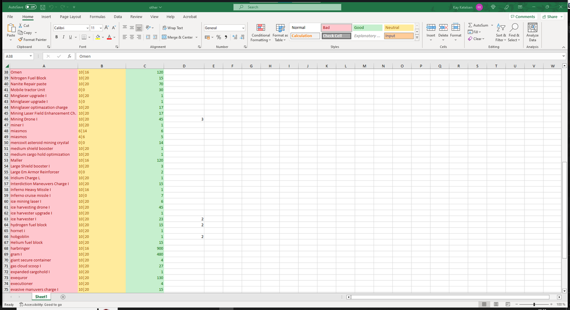Open Find & Select magnifier menu
This screenshot has height=310, width=570.
point(514,32)
